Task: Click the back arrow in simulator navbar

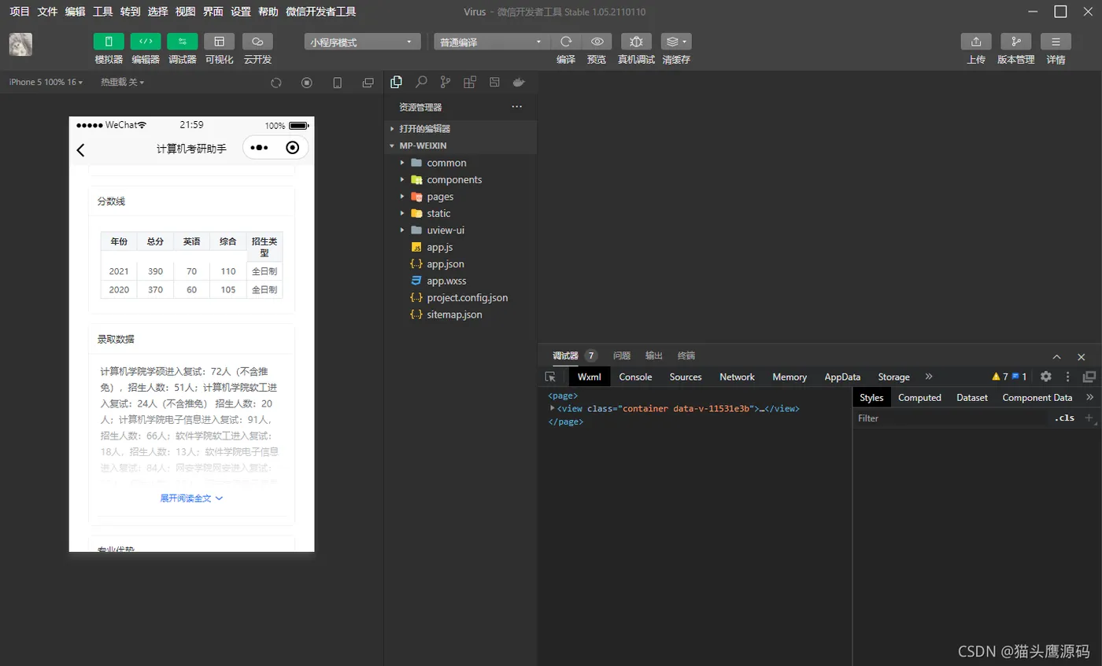Action: 80,149
